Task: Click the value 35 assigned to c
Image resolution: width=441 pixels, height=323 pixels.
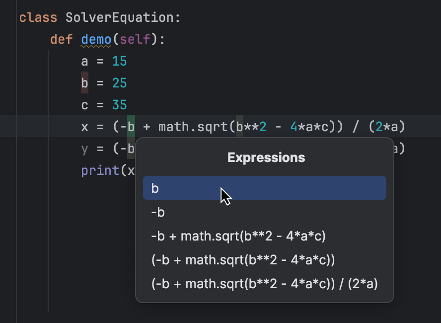Action: tap(119, 105)
